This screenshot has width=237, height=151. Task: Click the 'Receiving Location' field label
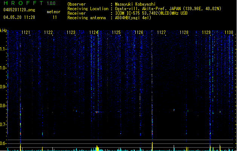click(x=88, y=9)
